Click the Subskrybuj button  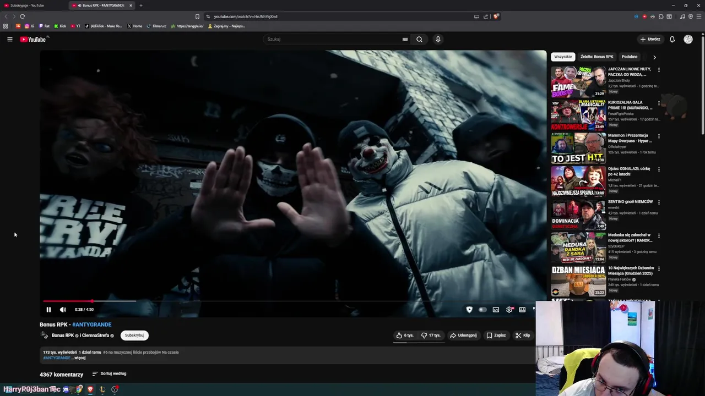134,335
